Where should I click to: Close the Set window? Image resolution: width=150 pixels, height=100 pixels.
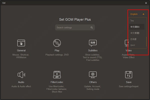(146, 3)
